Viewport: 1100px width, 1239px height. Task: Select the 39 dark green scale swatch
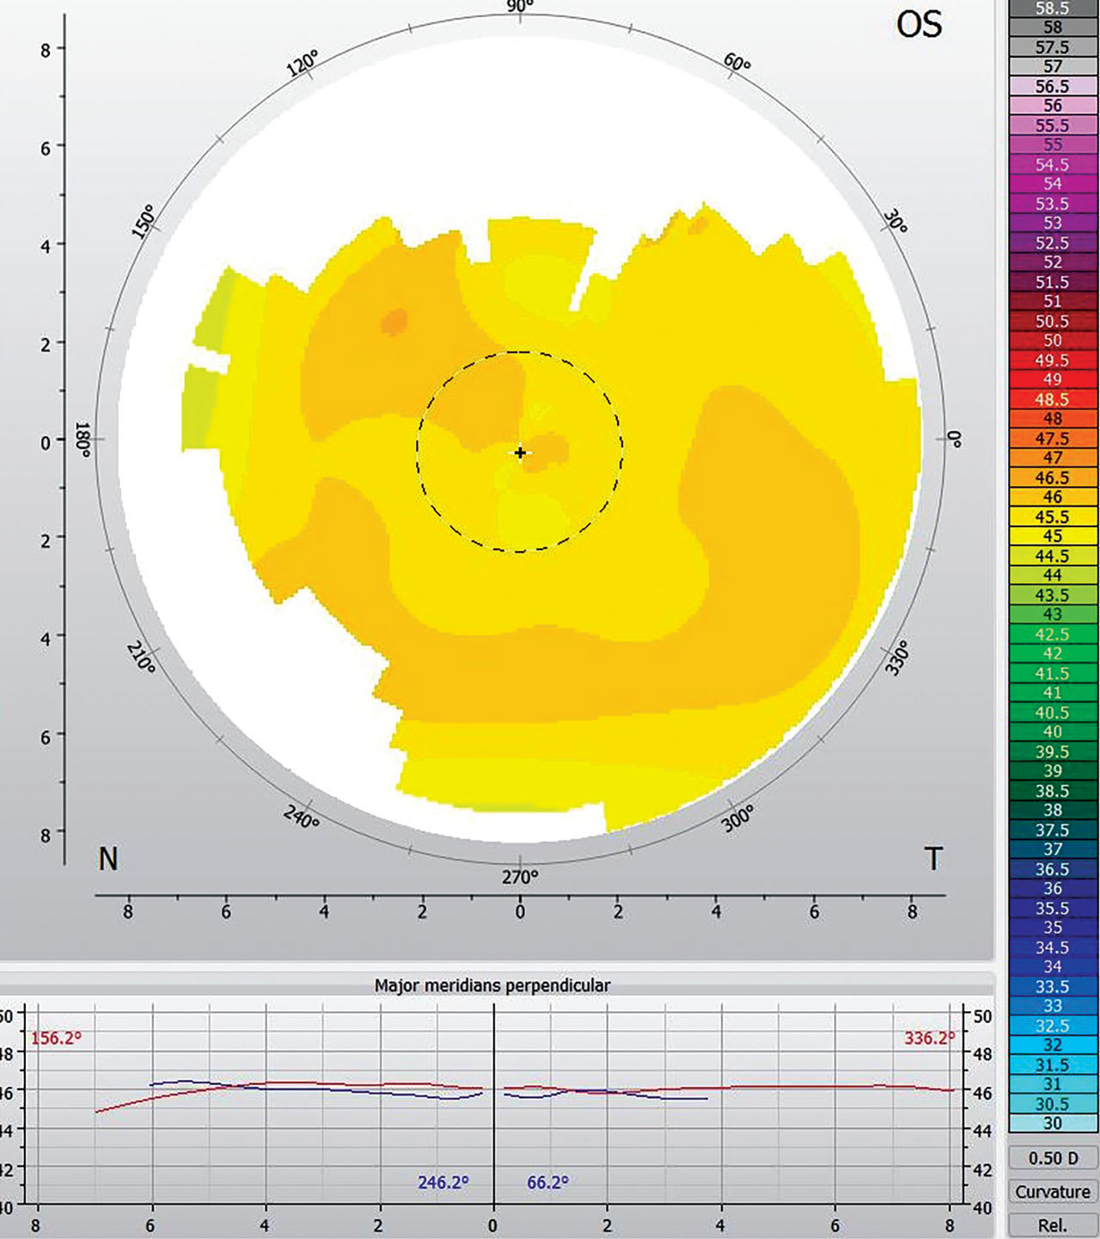[x=1053, y=771]
